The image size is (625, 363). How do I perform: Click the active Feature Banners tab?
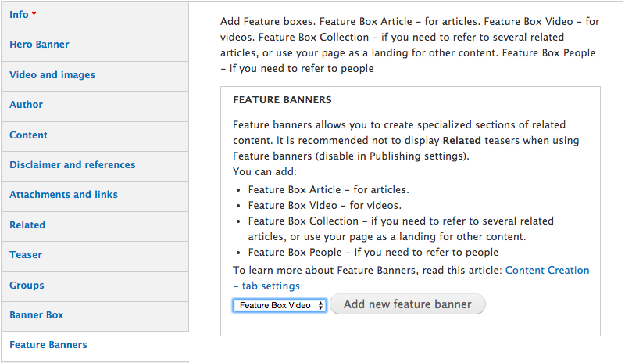pyautogui.click(x=48, y=345)
